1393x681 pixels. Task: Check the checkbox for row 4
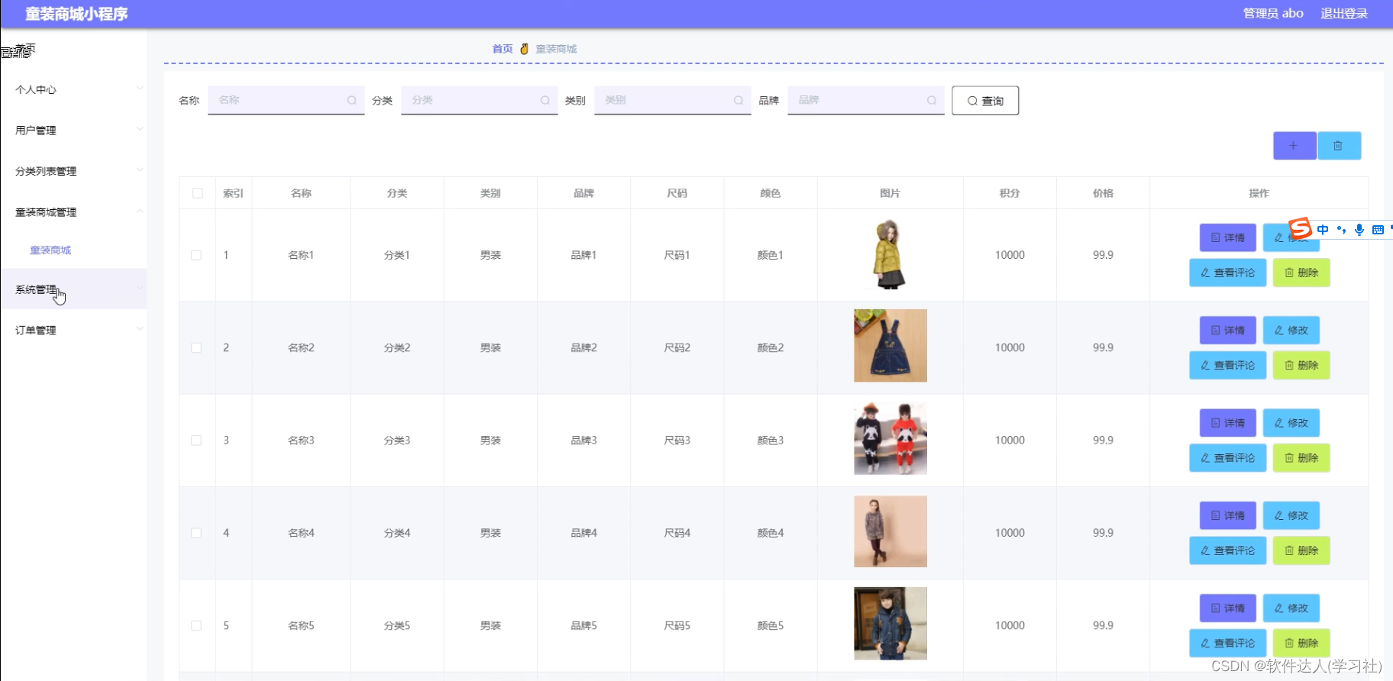196,533
